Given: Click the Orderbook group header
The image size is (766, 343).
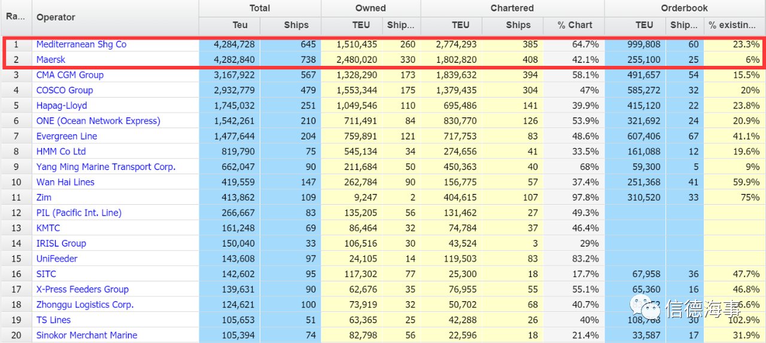Looking at the screenshot, I should [x=685, y=8].
